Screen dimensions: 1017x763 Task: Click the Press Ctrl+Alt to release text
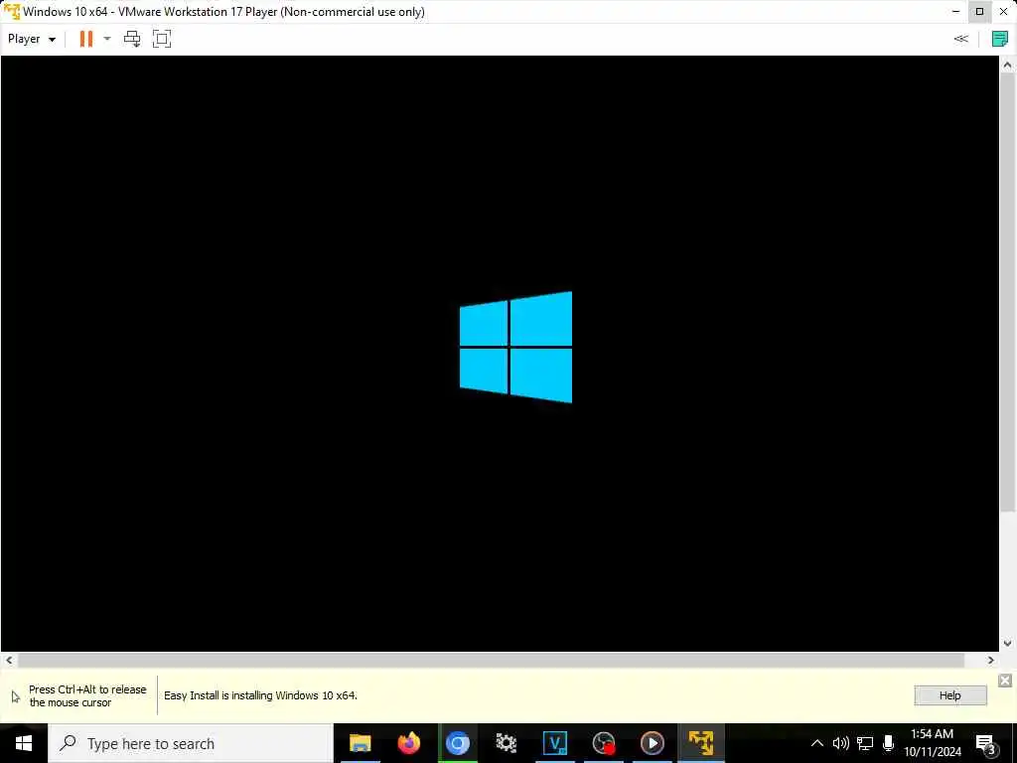click(87, 695)
